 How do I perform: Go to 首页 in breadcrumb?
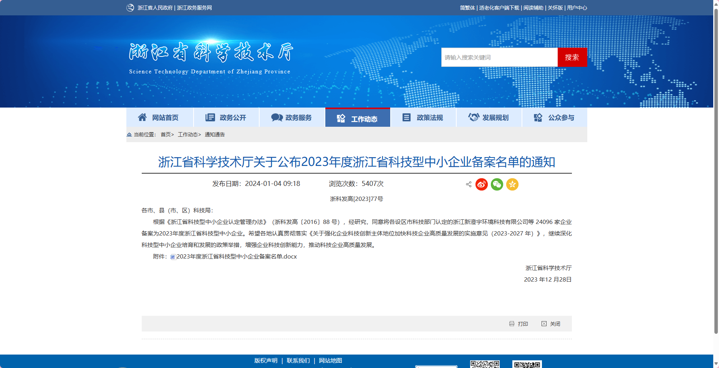pyautogui.click(x=166, y=134)
